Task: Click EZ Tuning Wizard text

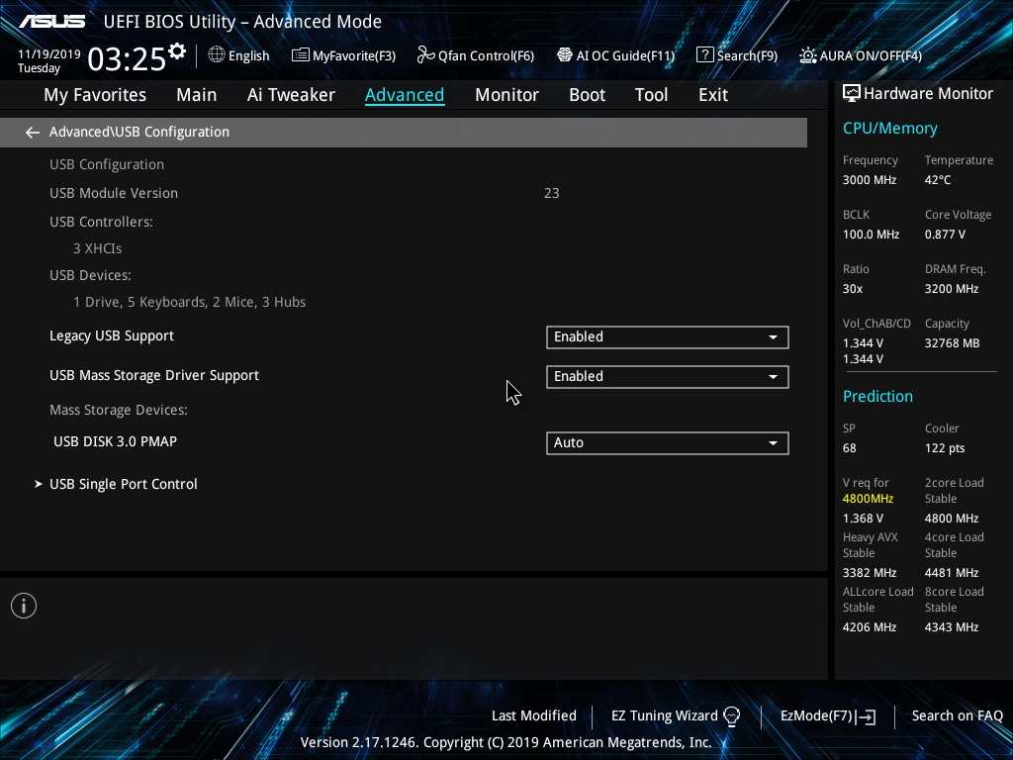Action: pyautogui.click(x=664, y=716)
